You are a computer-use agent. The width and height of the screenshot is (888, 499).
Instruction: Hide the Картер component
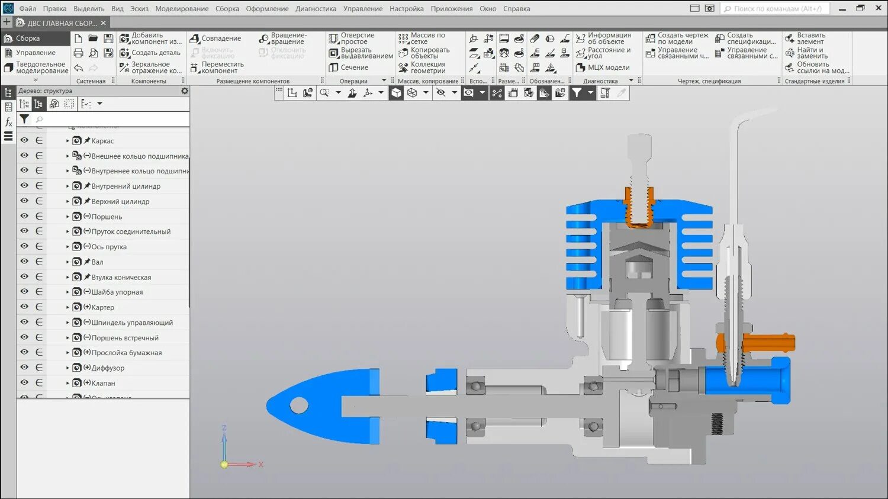[24, 307]
